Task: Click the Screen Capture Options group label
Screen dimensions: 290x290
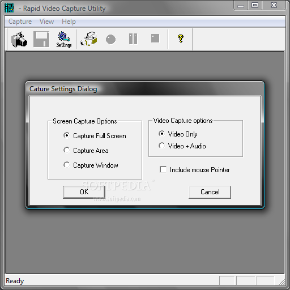Action: [x=85, y=121]
